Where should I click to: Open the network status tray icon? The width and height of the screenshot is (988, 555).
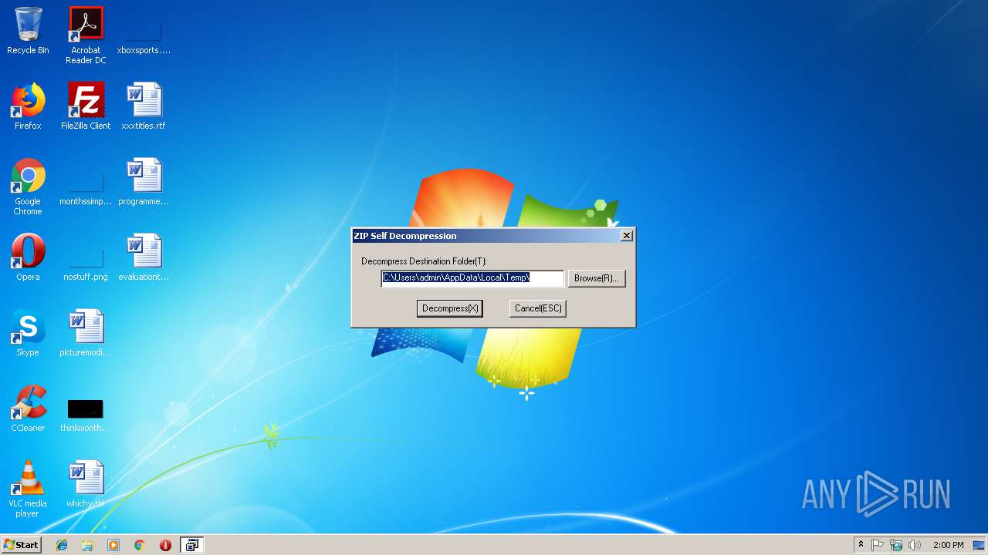click(896, 545)
